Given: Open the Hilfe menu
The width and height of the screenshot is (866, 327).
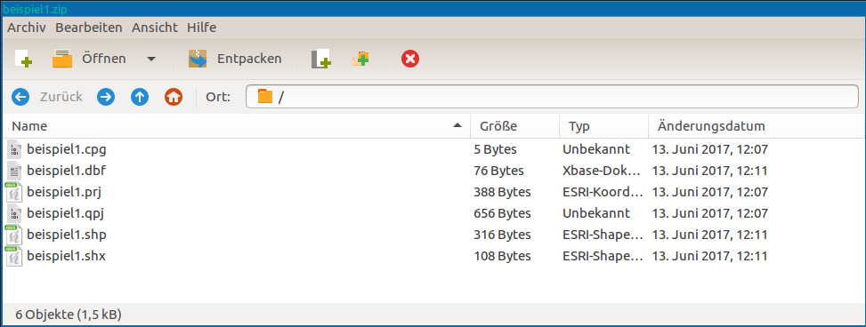Looking at the screenshot, I should [201, 28].
